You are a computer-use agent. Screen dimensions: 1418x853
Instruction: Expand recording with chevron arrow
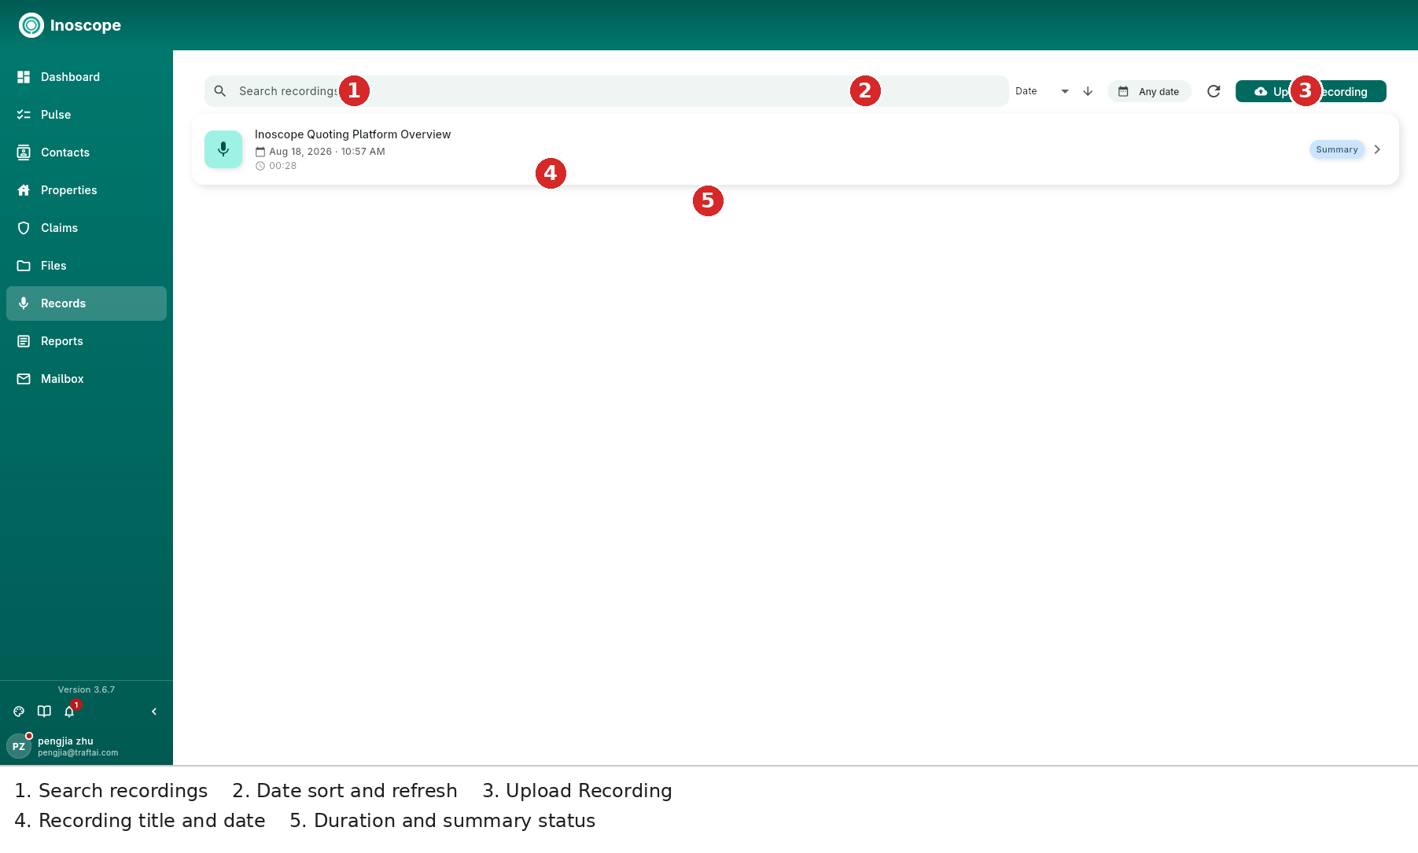[1377, 149]
